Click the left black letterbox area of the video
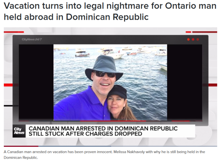221x161 pixels. coord(36,82)
